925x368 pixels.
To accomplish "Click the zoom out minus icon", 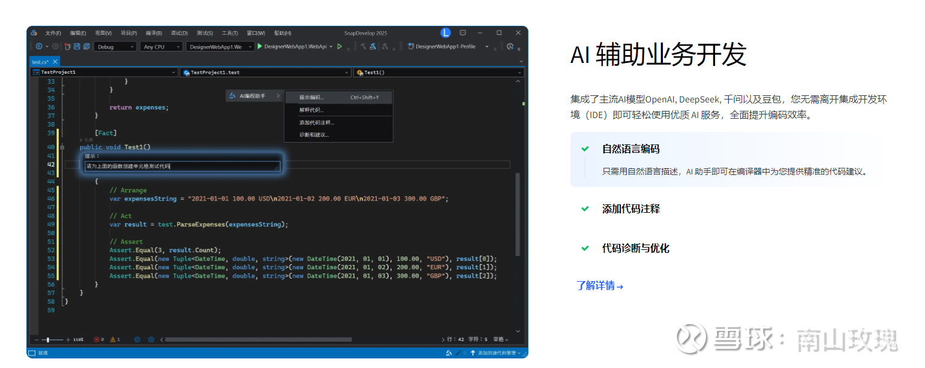I will pyautogui.click(x=36, y=339).
